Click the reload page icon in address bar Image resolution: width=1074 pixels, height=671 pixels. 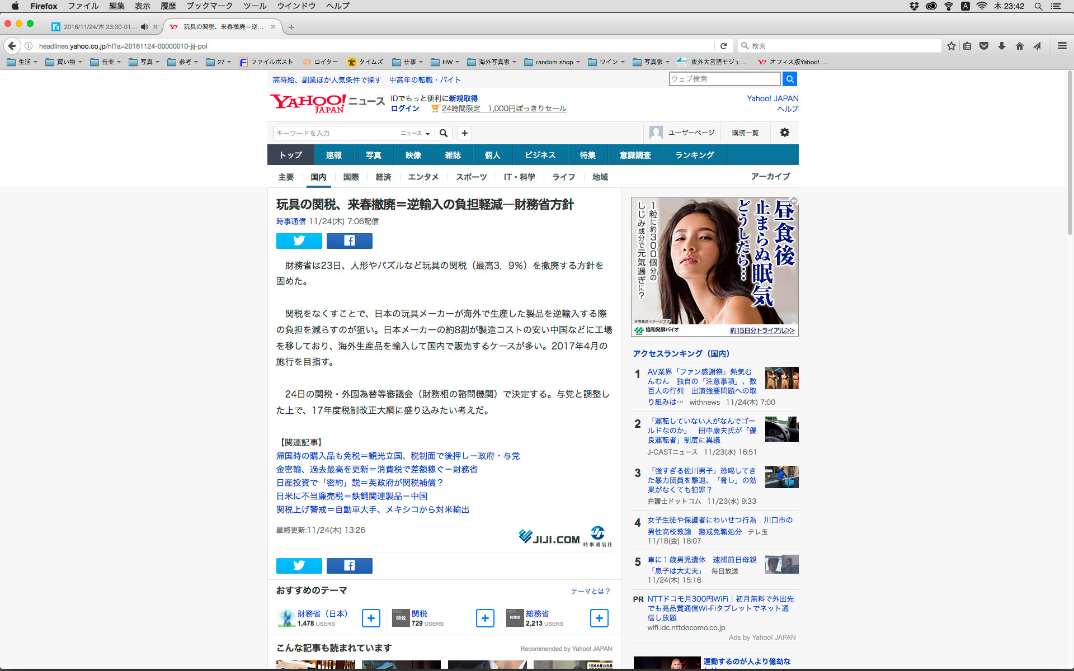pyautogui.click(x=723, y=46)
